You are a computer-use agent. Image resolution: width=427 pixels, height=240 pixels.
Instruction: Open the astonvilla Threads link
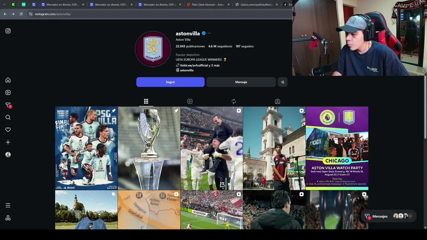pyautogui.click(x=185, y=70)
